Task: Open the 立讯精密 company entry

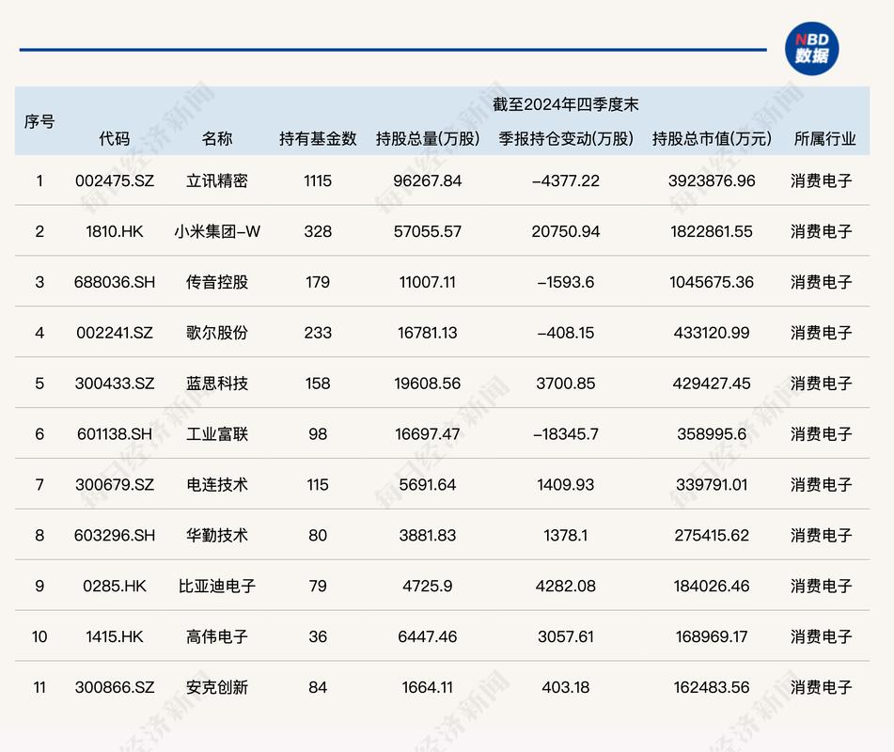Action: [217, 180]
